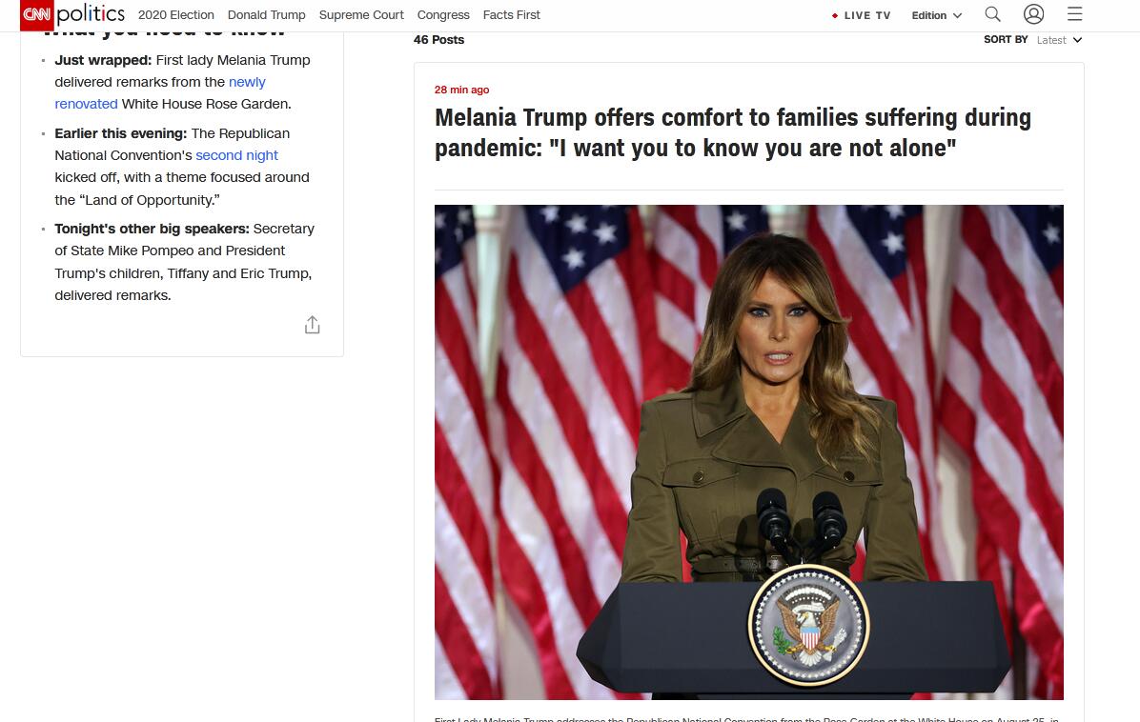
Task: Open the search magnifier icon
Action: [x=992, y=14]
